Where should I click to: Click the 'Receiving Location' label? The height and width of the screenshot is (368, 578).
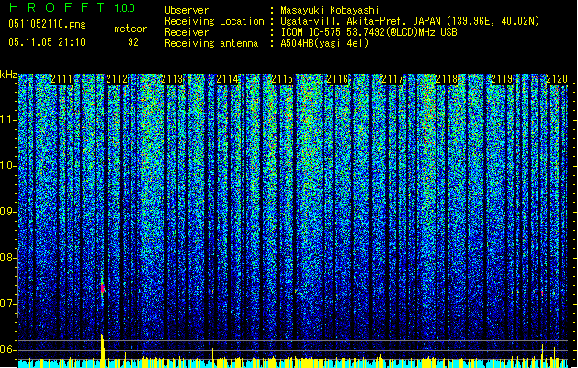coord(214,21)
